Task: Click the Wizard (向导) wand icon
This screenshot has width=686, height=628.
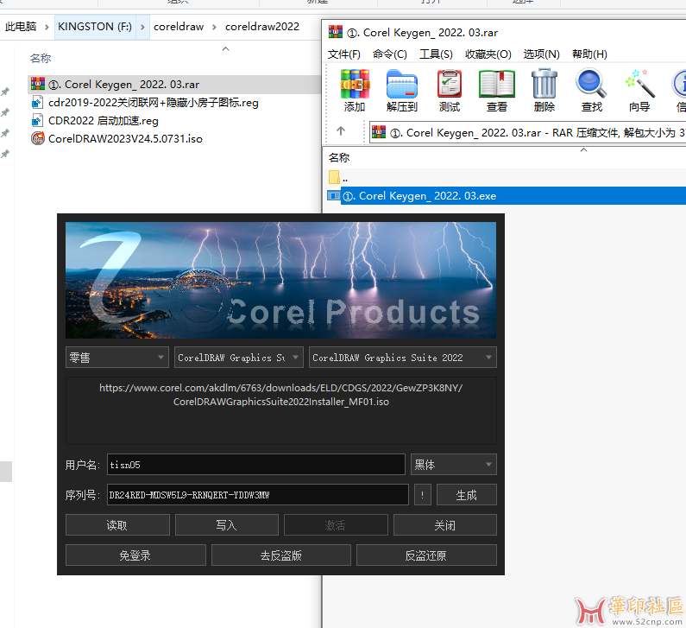Action: [639, 83]
